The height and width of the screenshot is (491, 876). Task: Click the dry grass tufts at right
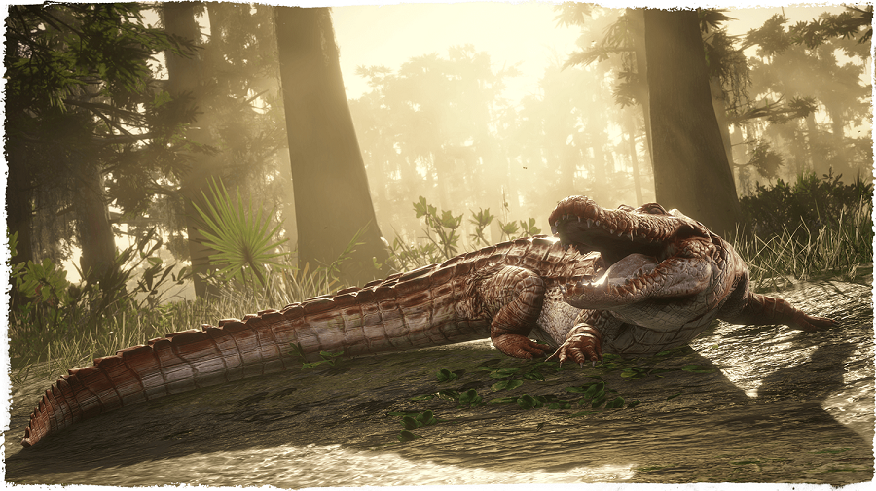point(805,251)
